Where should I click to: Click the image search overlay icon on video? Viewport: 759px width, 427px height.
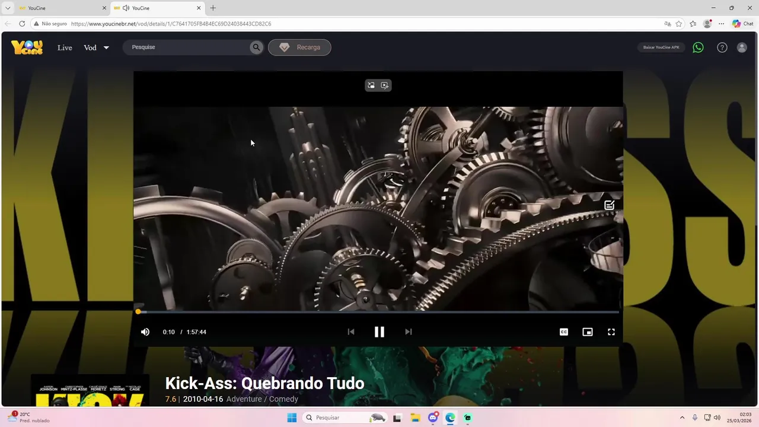tap(371, 85)
